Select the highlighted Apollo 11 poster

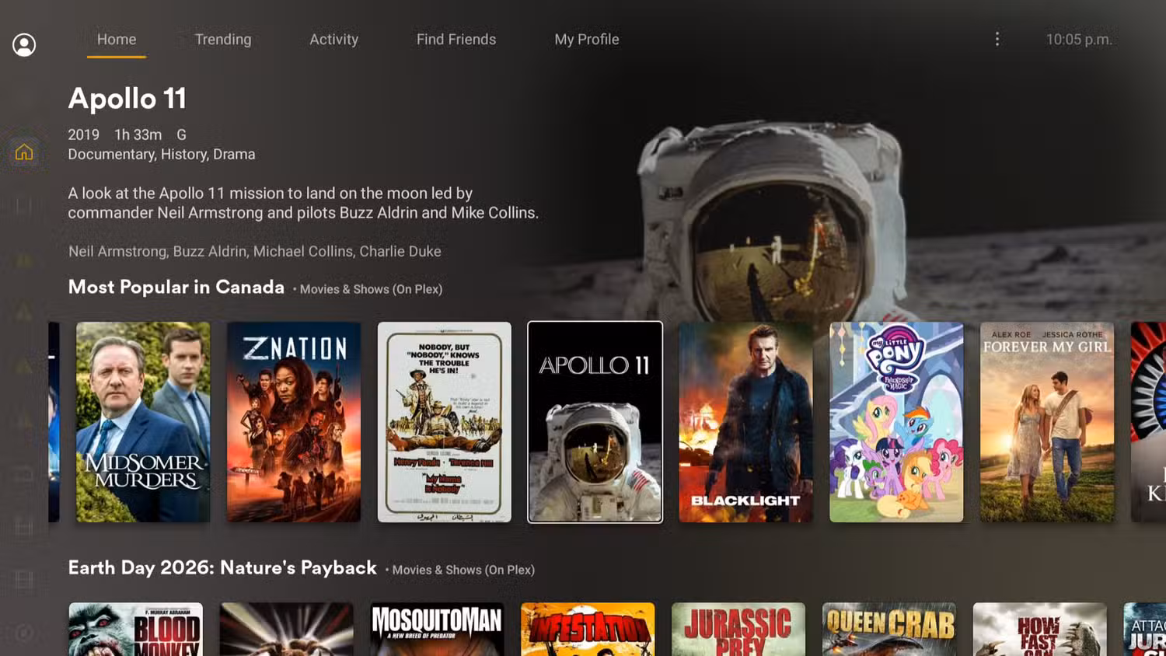point(595,422)
